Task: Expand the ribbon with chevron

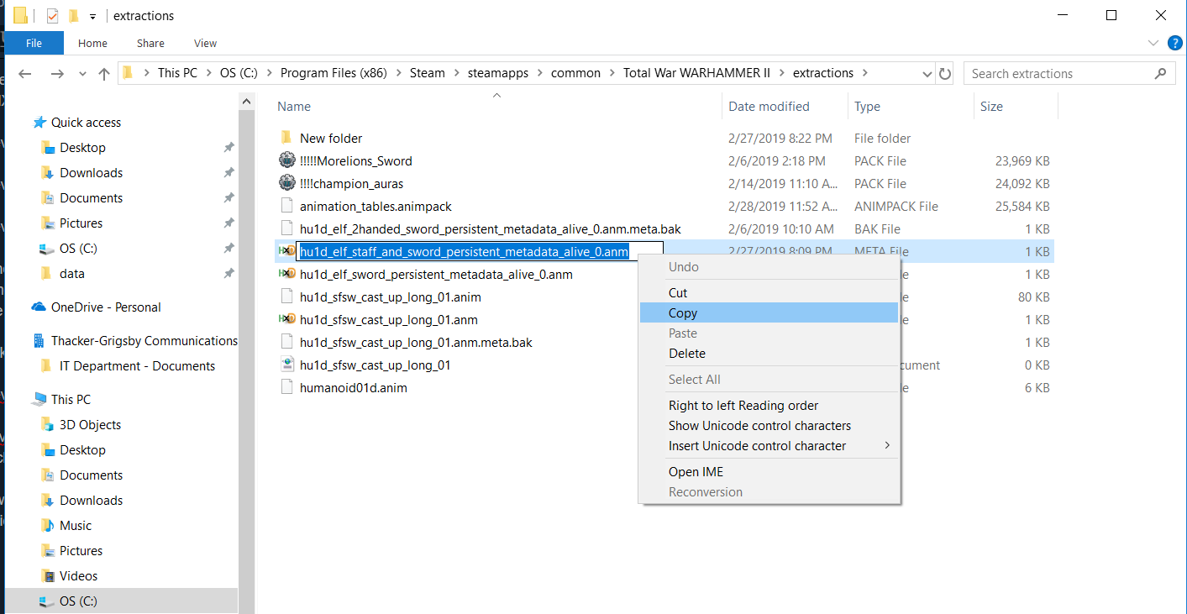Action: [x=1153, y=43]
